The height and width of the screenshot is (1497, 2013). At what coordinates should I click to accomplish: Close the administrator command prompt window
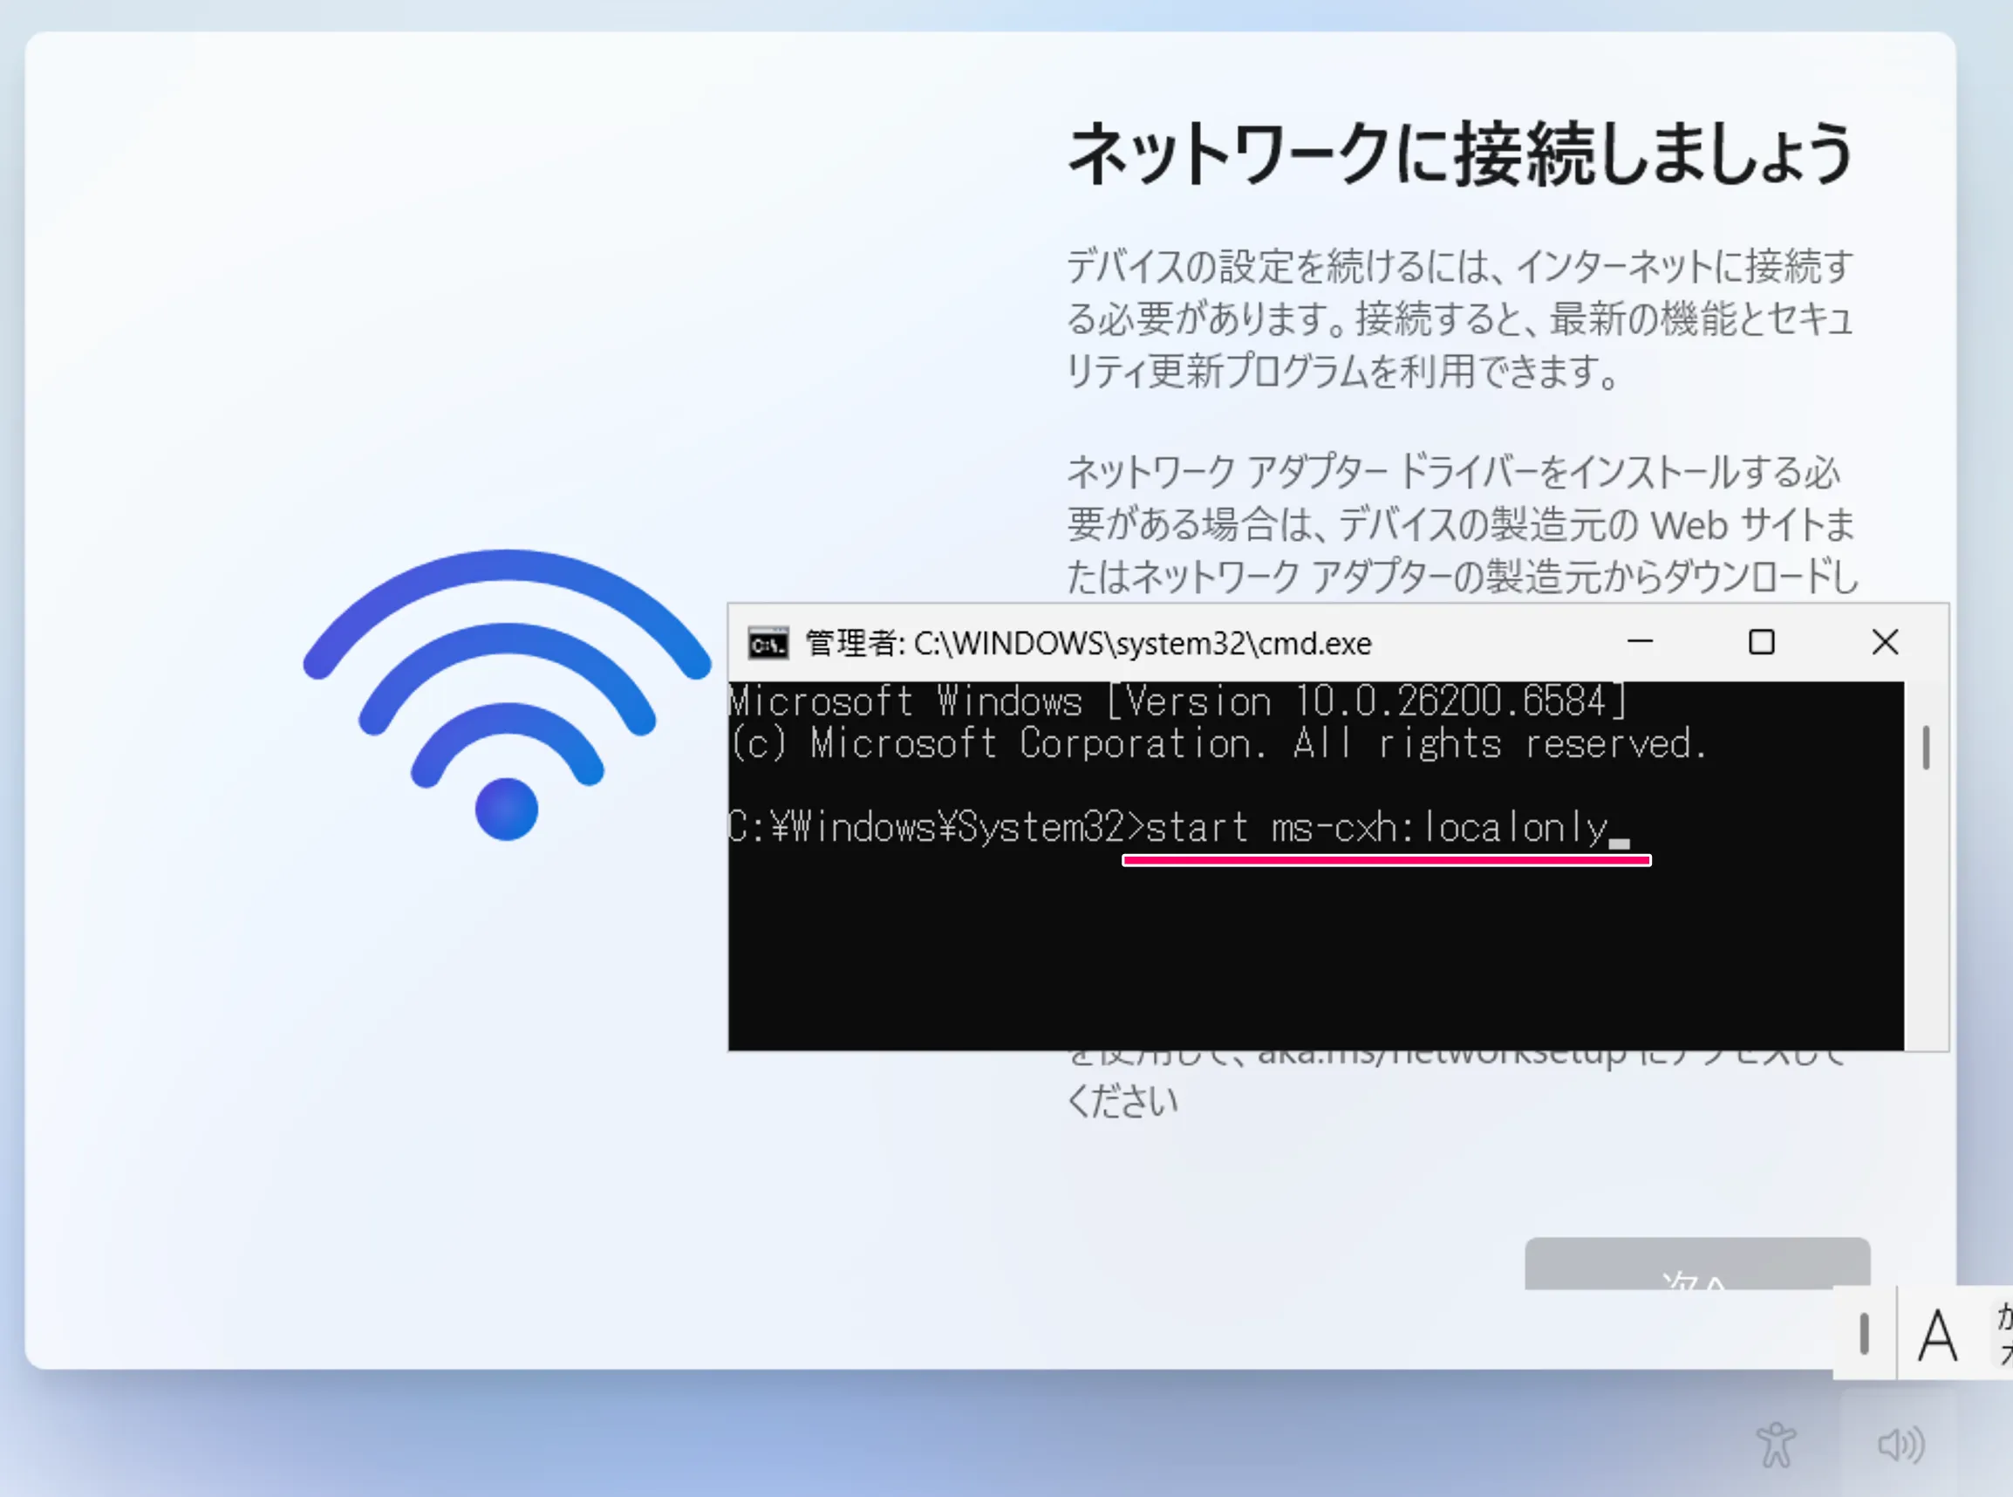1886,642
